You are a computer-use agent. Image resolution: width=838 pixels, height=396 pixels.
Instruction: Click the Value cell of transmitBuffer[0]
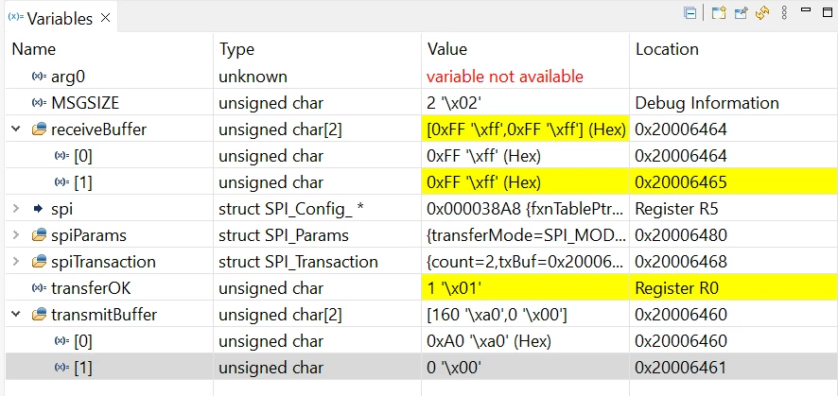(x=525, y=341)
